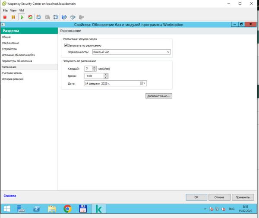Image resolution: width=259 pixels, height=218 pixels.
Task: Click the Применить button
Action: click(243, 197)
